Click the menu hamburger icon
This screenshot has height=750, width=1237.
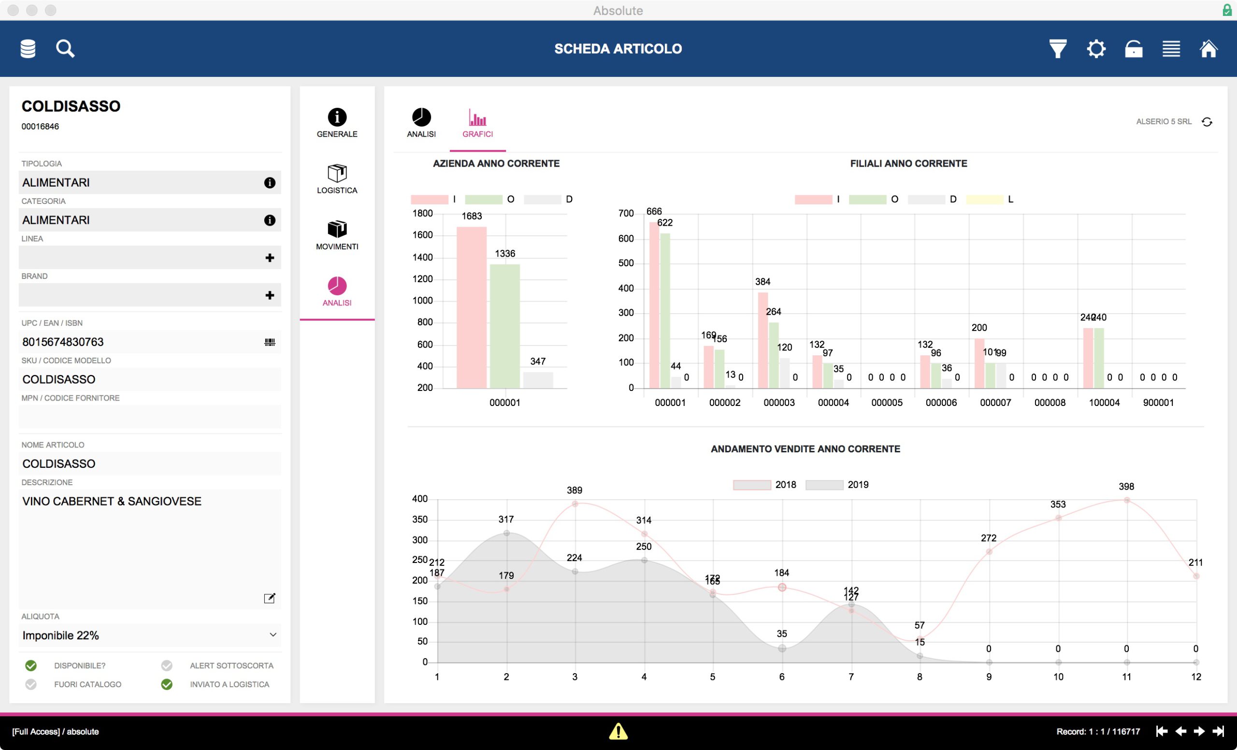coord(1172,49)
